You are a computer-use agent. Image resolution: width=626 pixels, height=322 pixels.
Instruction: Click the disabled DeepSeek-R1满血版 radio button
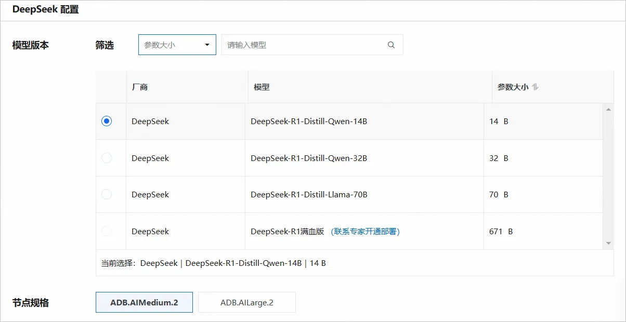(x=107, y=232)
